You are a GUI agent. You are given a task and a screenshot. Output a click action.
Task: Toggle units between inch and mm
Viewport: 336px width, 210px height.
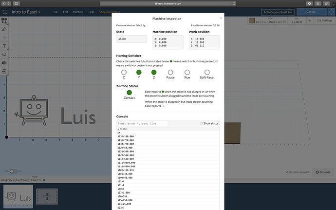tap(13, 171)
